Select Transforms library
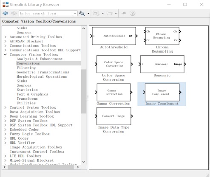The image size is (210, 177). 27,98
